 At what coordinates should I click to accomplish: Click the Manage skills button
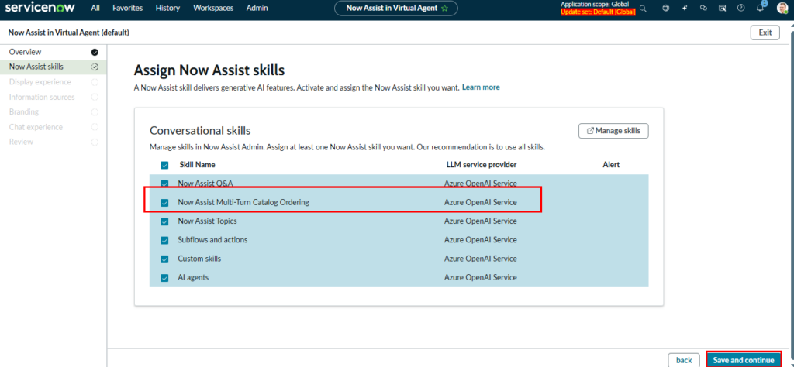[x=613, y=131]
